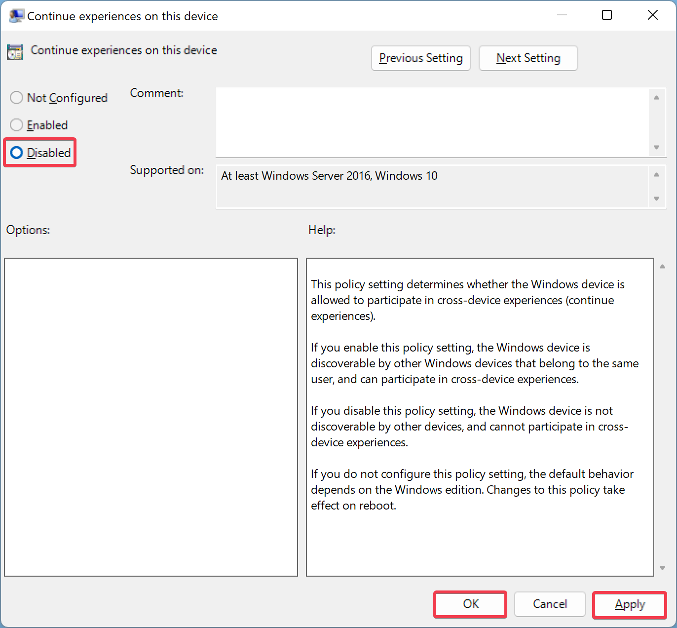Go to Previous Setting
The width and height of the screenshot is (677, 628).
420,58
